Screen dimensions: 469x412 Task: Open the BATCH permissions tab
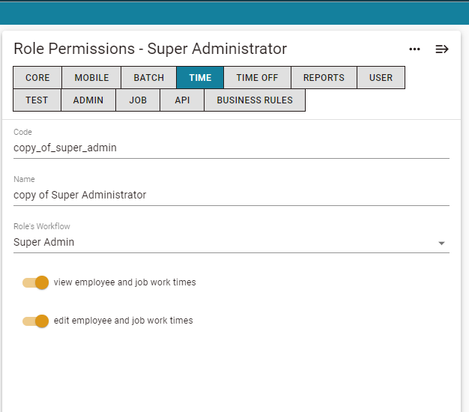148,77
